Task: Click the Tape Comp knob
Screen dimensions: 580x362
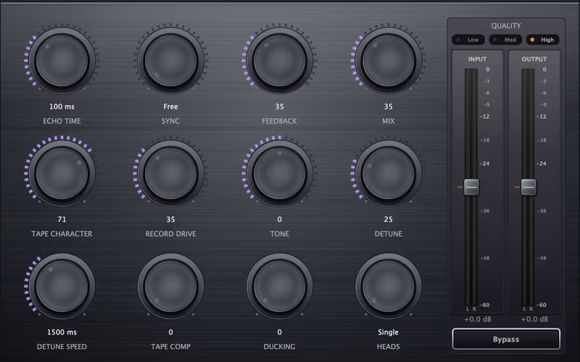Action: pyautogui.click(x=170, y=286)
